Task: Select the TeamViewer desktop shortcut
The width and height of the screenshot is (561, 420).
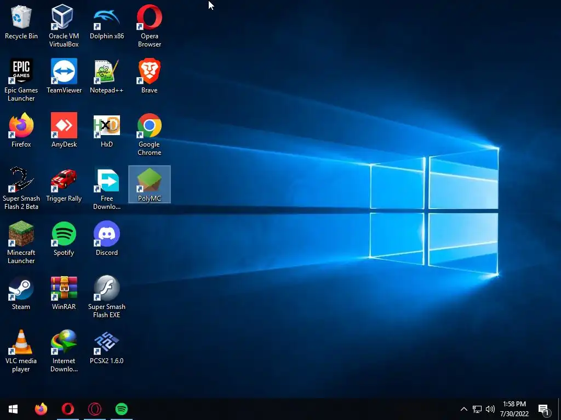Action: 64,77
